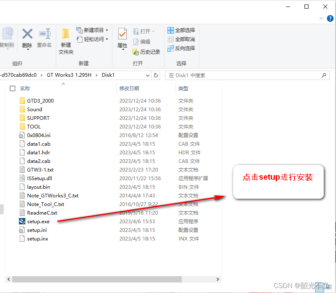Click the Disk1 search field
Screen dimensions: 336x293
pos(247,75)
